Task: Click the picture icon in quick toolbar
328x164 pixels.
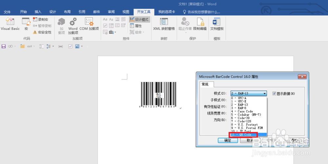Action: (77, 46)
